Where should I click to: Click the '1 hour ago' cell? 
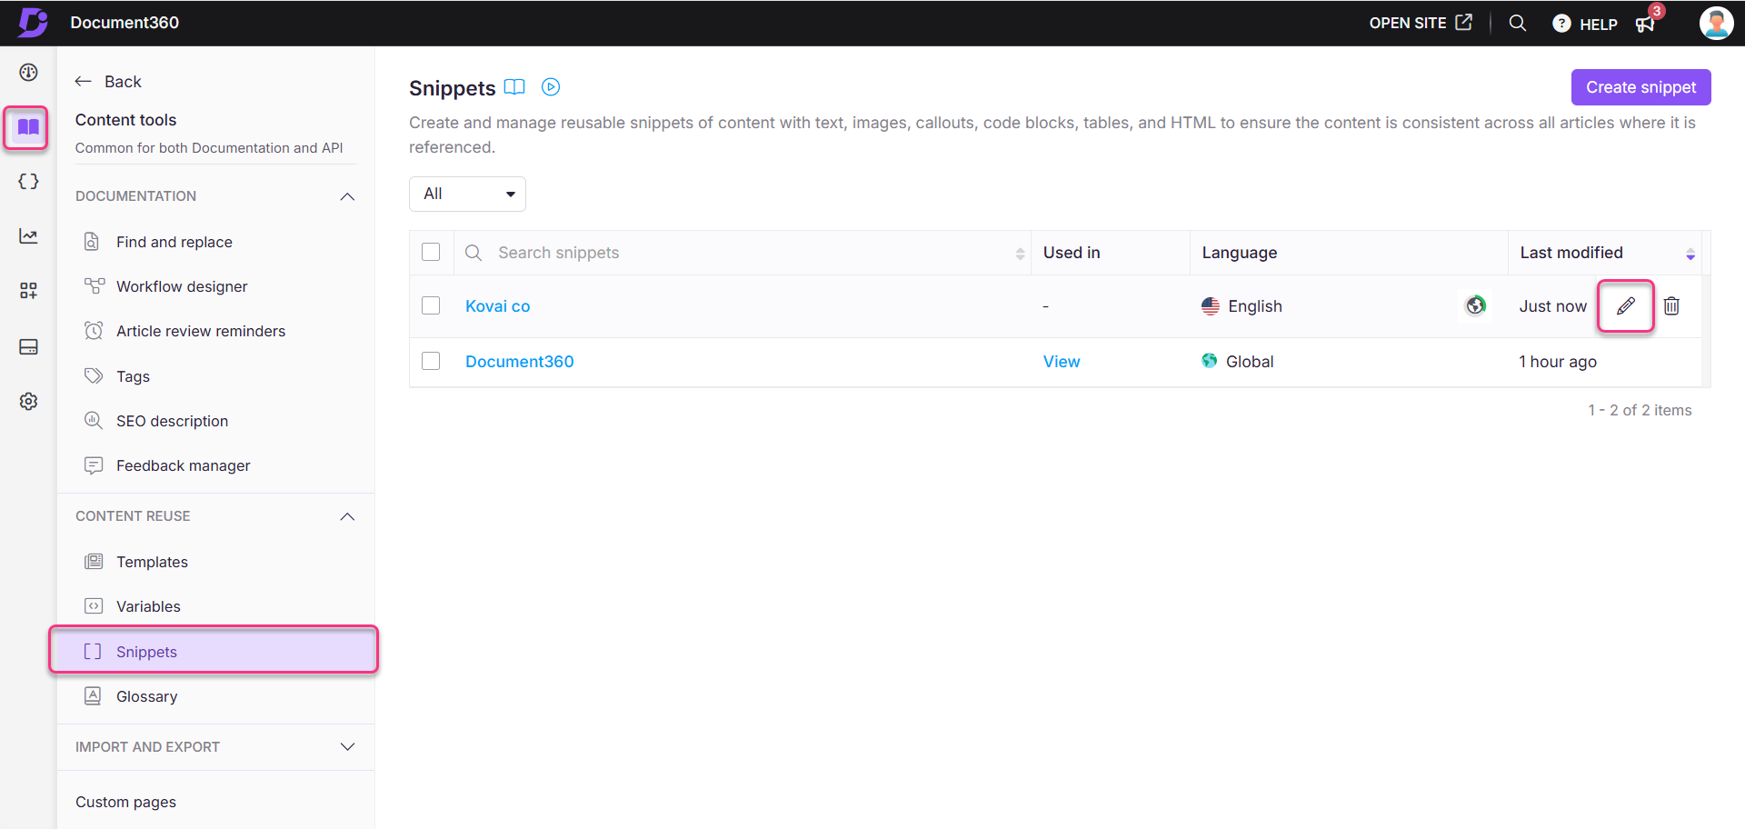(x=1558, y=362)
